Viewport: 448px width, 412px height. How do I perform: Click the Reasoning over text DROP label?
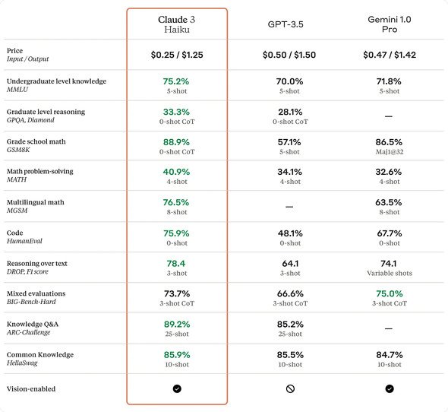point(37,268)
